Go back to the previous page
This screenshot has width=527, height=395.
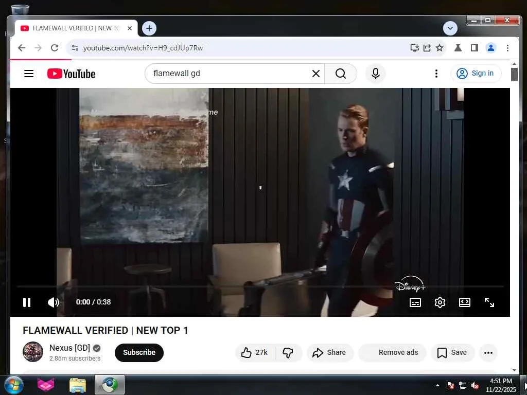pyautogui.click(x=22, y=48)
